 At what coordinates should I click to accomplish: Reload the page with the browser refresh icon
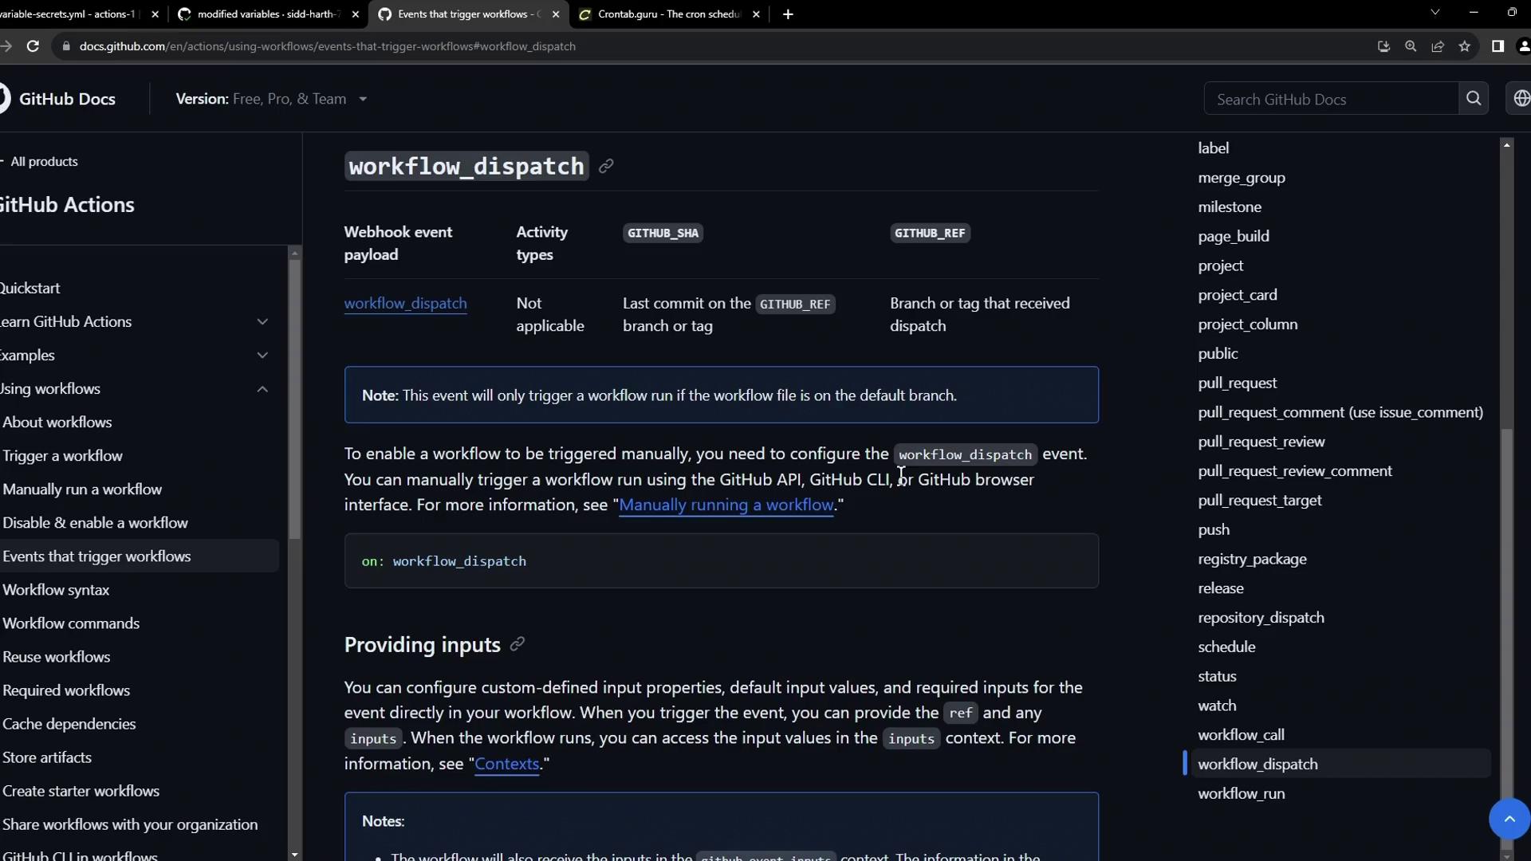coord(33,46)
